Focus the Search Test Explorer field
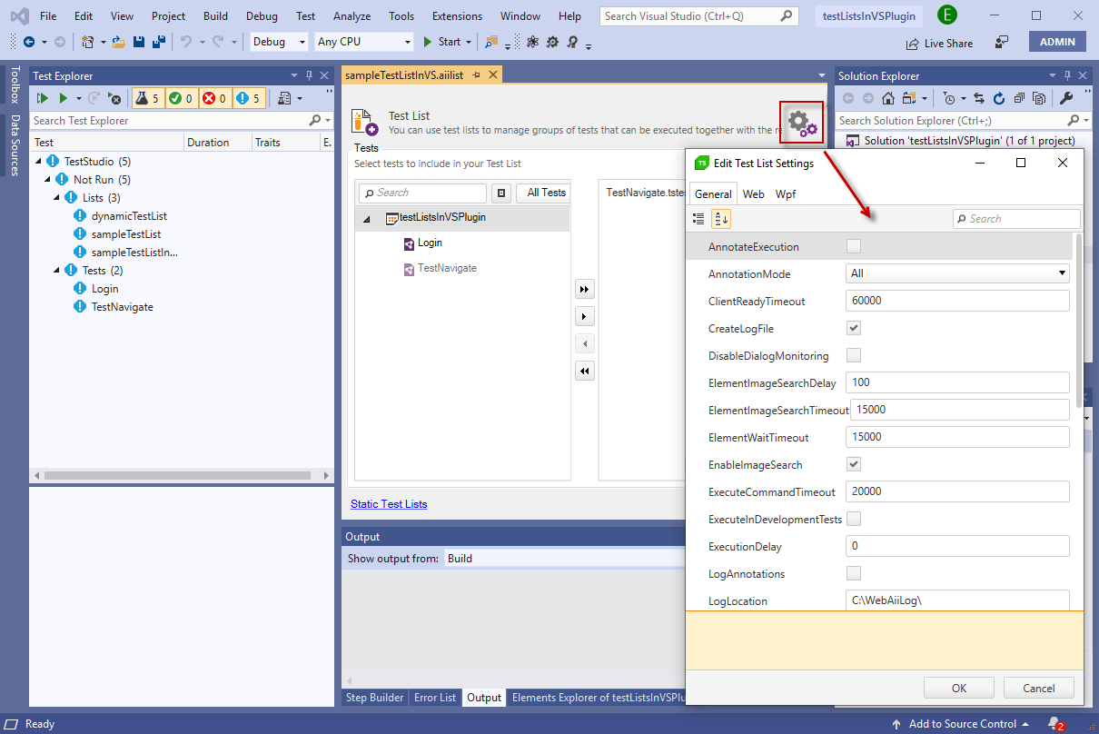This screenshot has height=734, width=1099. (x=171, y=120)
